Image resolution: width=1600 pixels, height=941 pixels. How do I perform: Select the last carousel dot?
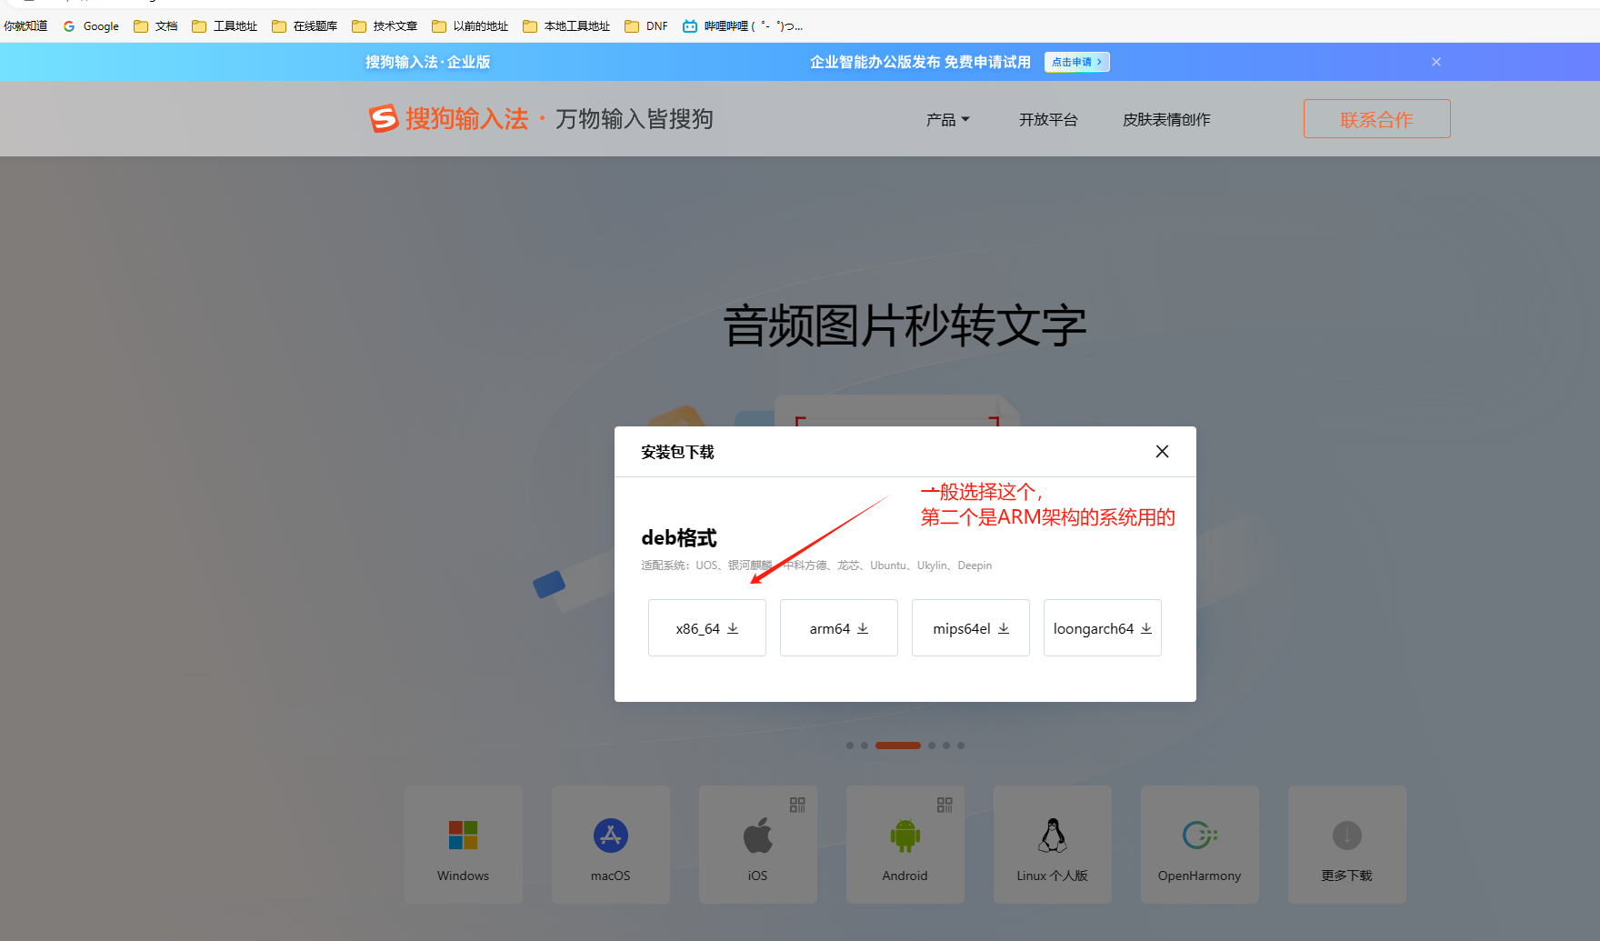tap(961, 746)
